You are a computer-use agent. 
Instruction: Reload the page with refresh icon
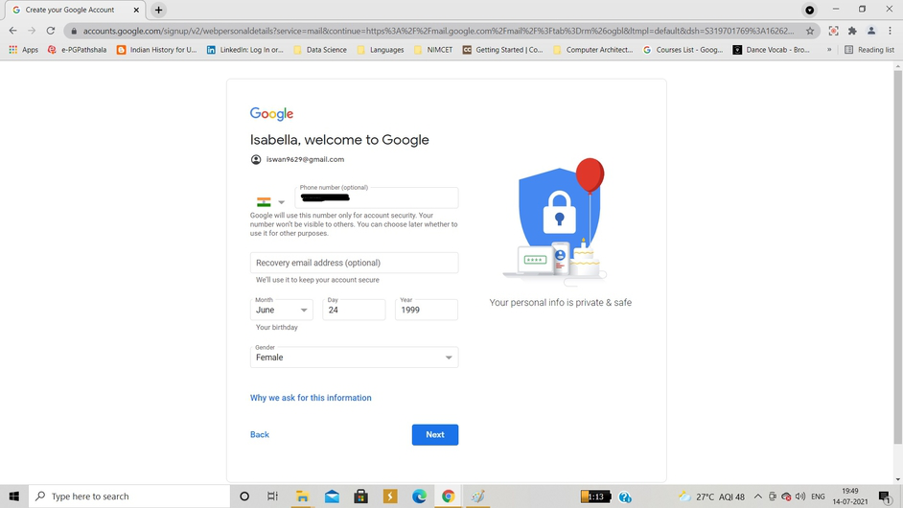(x=51, y=31)
